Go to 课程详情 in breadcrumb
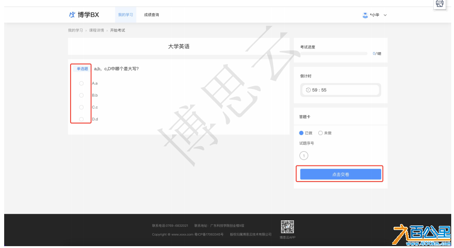454x248 pixels. [96, 30]
